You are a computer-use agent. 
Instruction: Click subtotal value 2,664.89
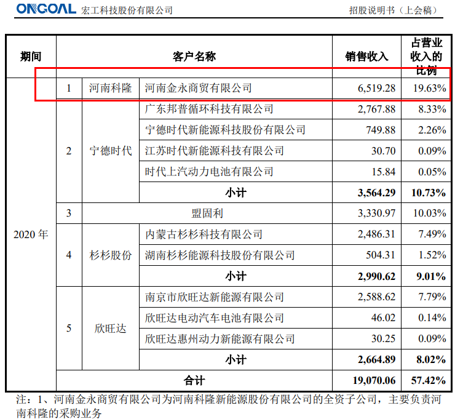[x=376, y=360]
